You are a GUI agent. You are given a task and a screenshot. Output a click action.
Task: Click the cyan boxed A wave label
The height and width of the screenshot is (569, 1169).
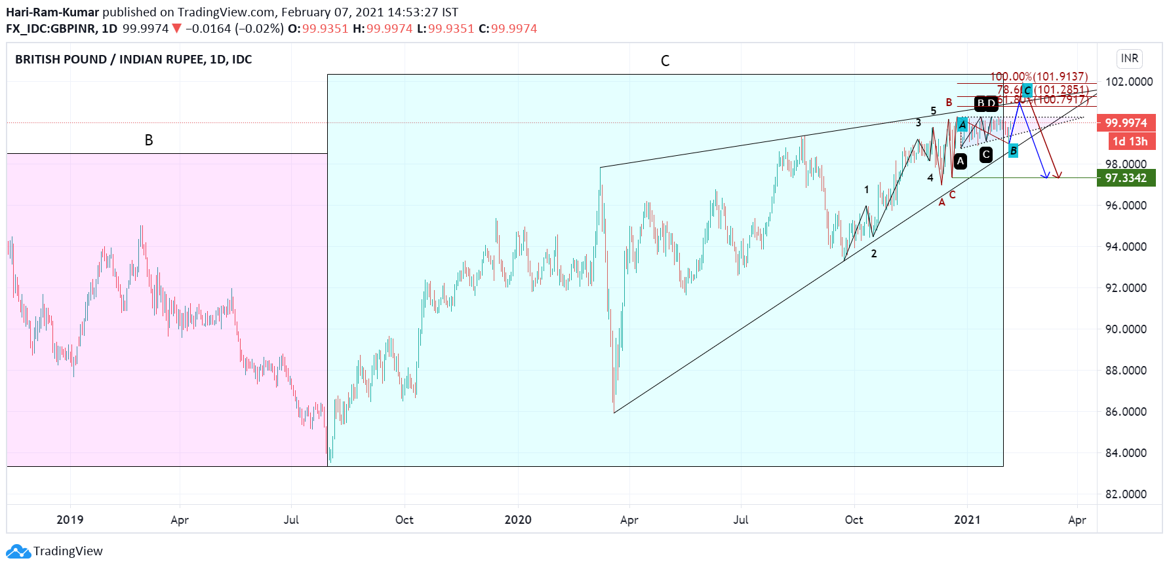pyautogui.click(x=962, y=124)
